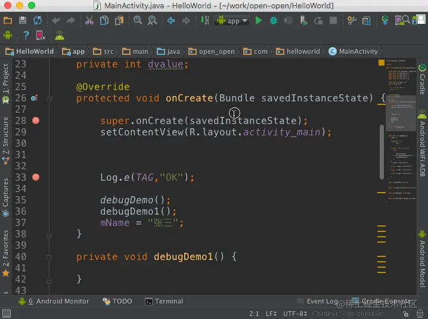
Task: Open the 2: Favorites tool window tab
Action: [x=6, y=253]
